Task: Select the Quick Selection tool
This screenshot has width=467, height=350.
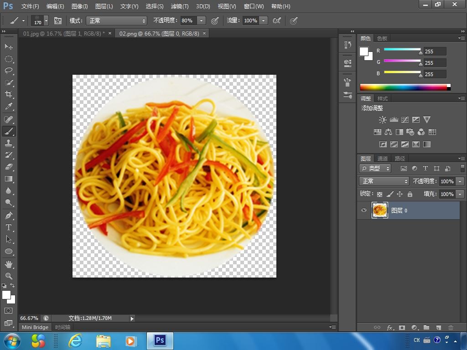Action: point(9,83)
